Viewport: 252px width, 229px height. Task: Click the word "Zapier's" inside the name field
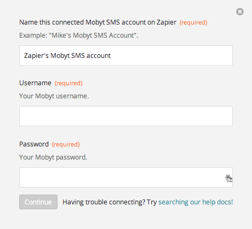pos(36,56)
